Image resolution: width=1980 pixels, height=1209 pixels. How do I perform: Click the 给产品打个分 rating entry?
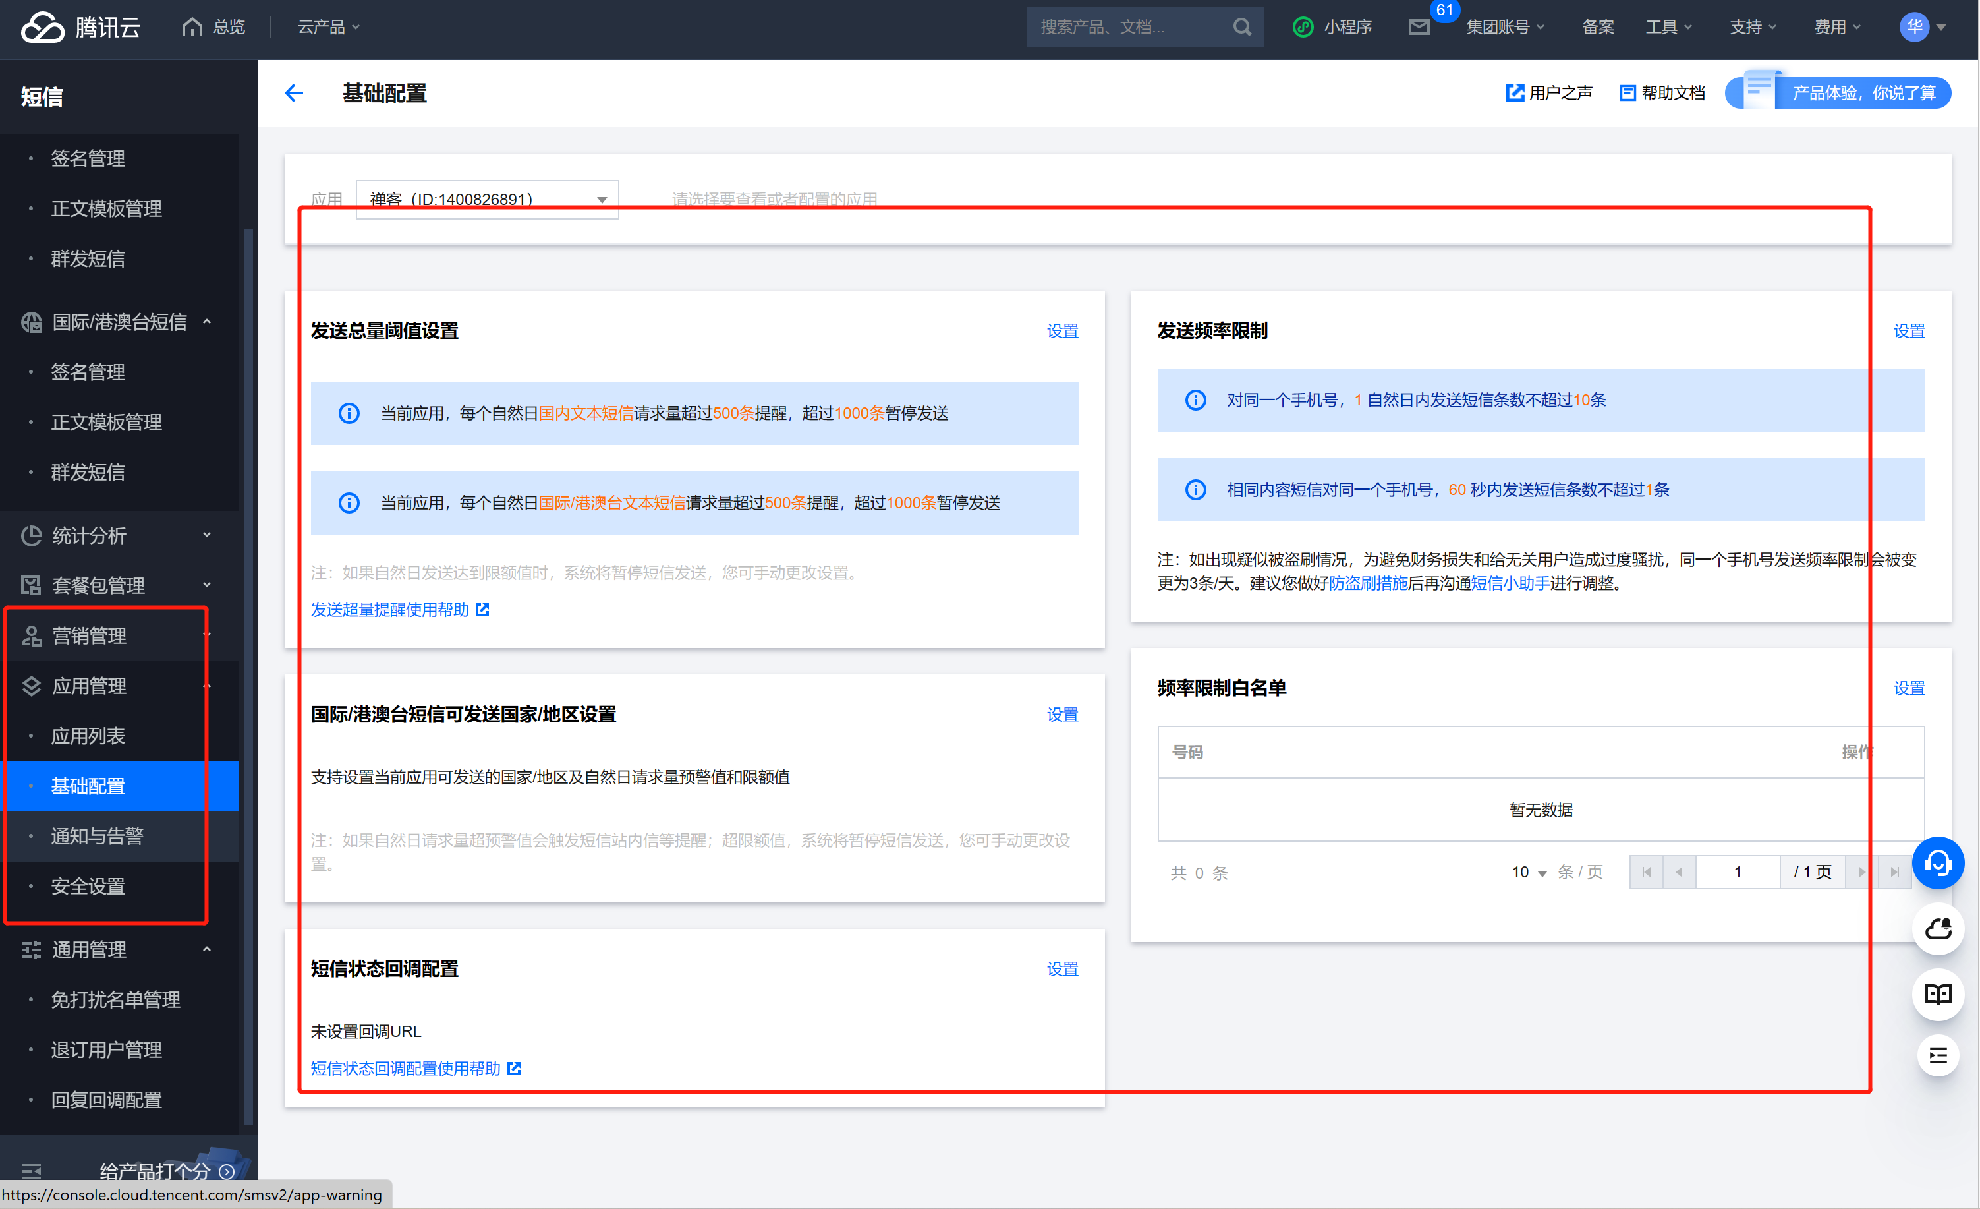tap(166, 1171)
